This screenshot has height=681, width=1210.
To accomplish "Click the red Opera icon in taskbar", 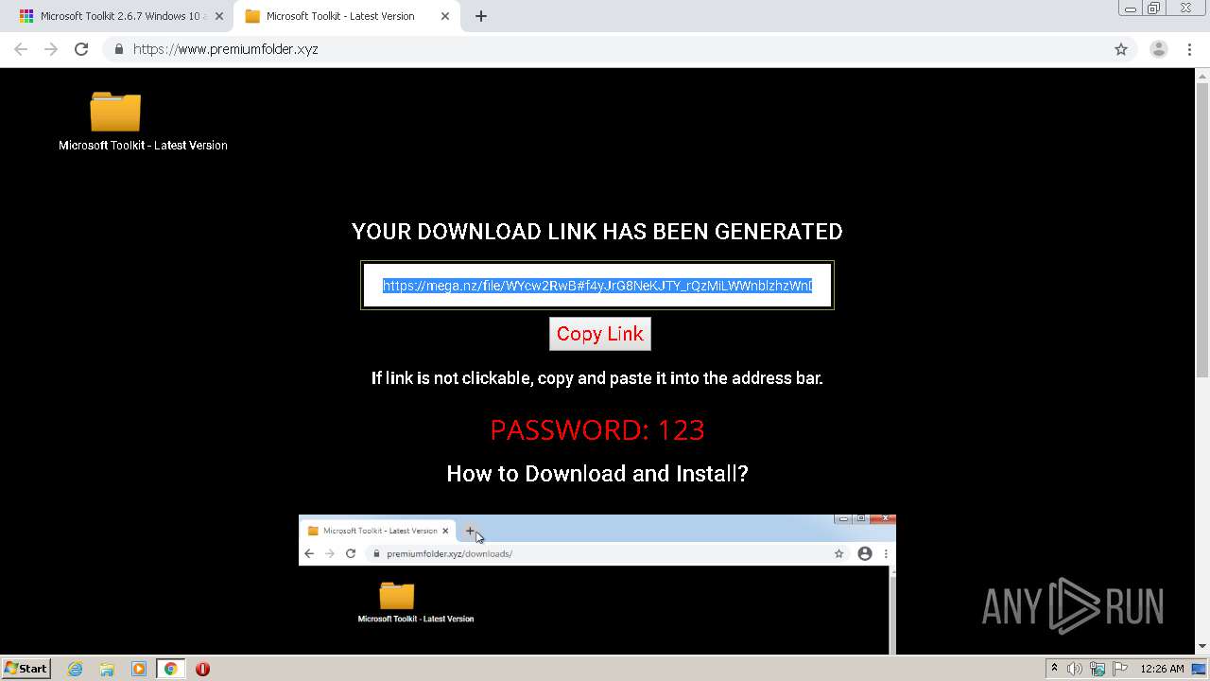I will pyautogui.click(x=202, y=669).
